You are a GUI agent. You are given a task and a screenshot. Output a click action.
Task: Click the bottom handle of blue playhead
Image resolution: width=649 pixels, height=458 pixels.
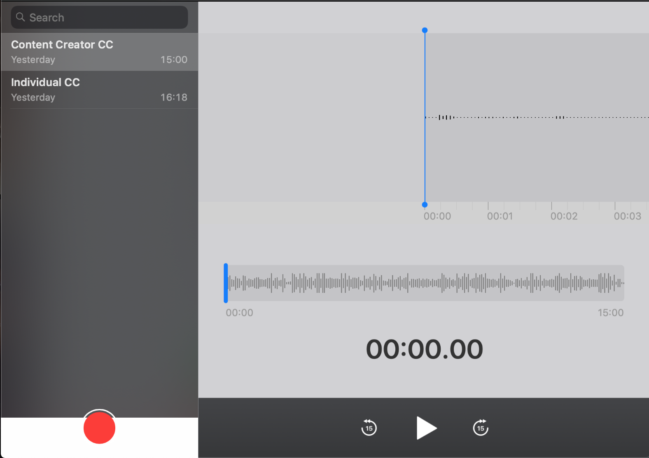(425, 205)
